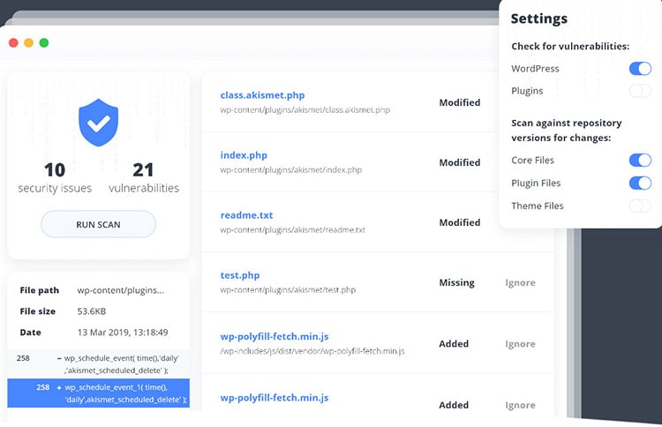
Task: Click the red window close dot
Action: (13, 42)
